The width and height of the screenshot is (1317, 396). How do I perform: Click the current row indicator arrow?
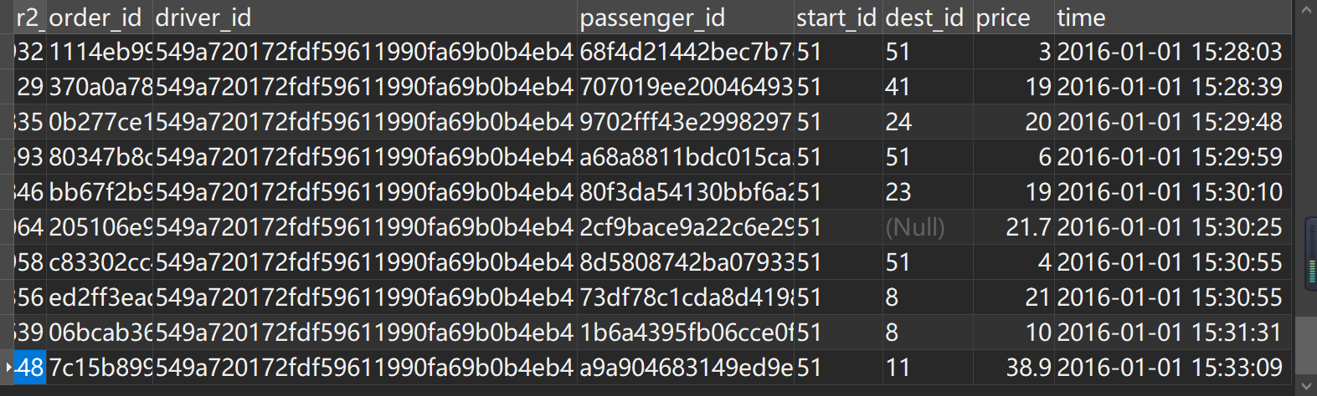8,368
